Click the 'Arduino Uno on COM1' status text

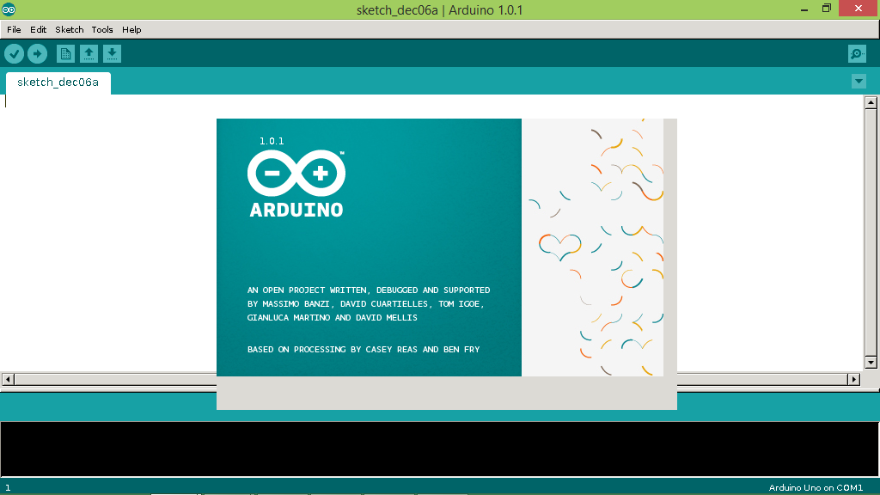(816, 488)
